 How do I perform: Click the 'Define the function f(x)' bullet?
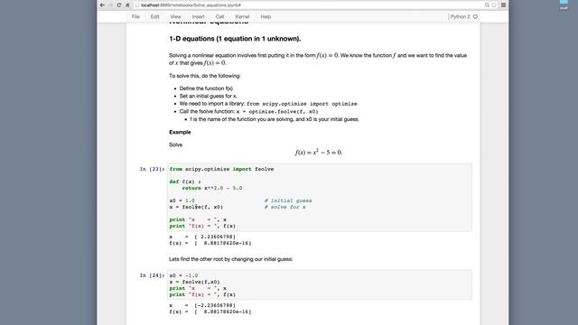click(206, 88)
